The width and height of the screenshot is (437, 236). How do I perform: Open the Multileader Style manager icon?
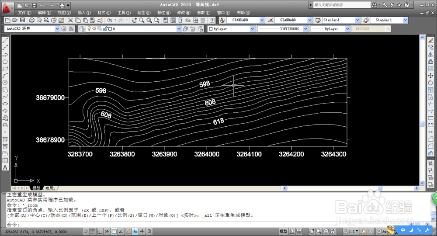tap(366, 20)
